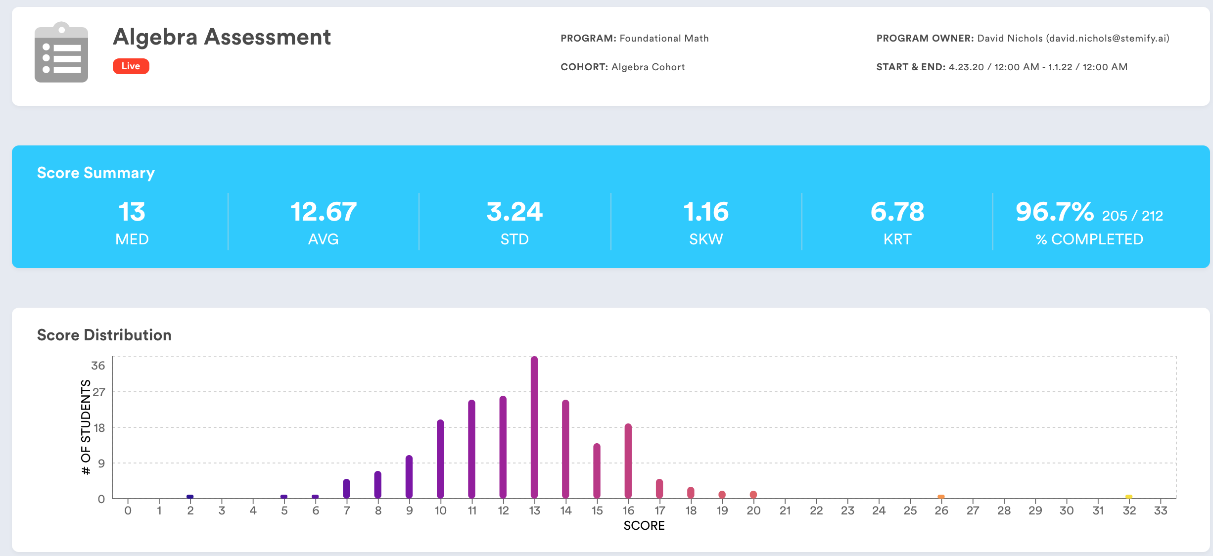The width and height of the screenshot is (1213, 556).
Task: Click the orange marker at score 26
Action: coord(941,496)
